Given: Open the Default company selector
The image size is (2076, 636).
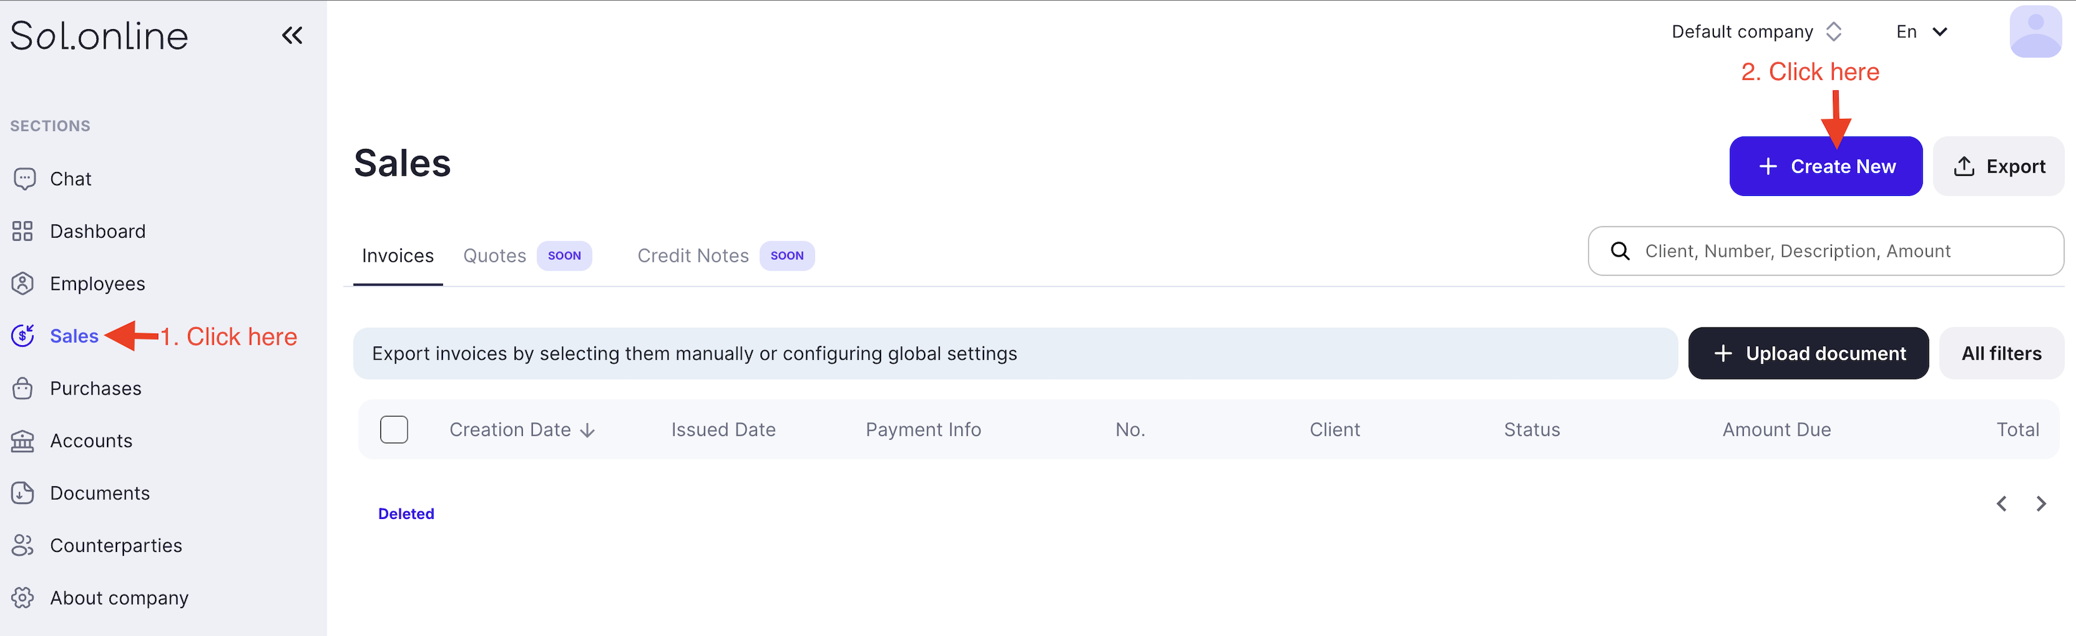Looking at the screenshot, I should click(x=1756, y=32).
